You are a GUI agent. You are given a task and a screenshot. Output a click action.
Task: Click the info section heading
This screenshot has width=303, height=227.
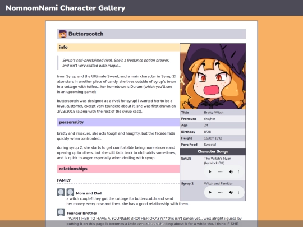[x=118, y=47]
